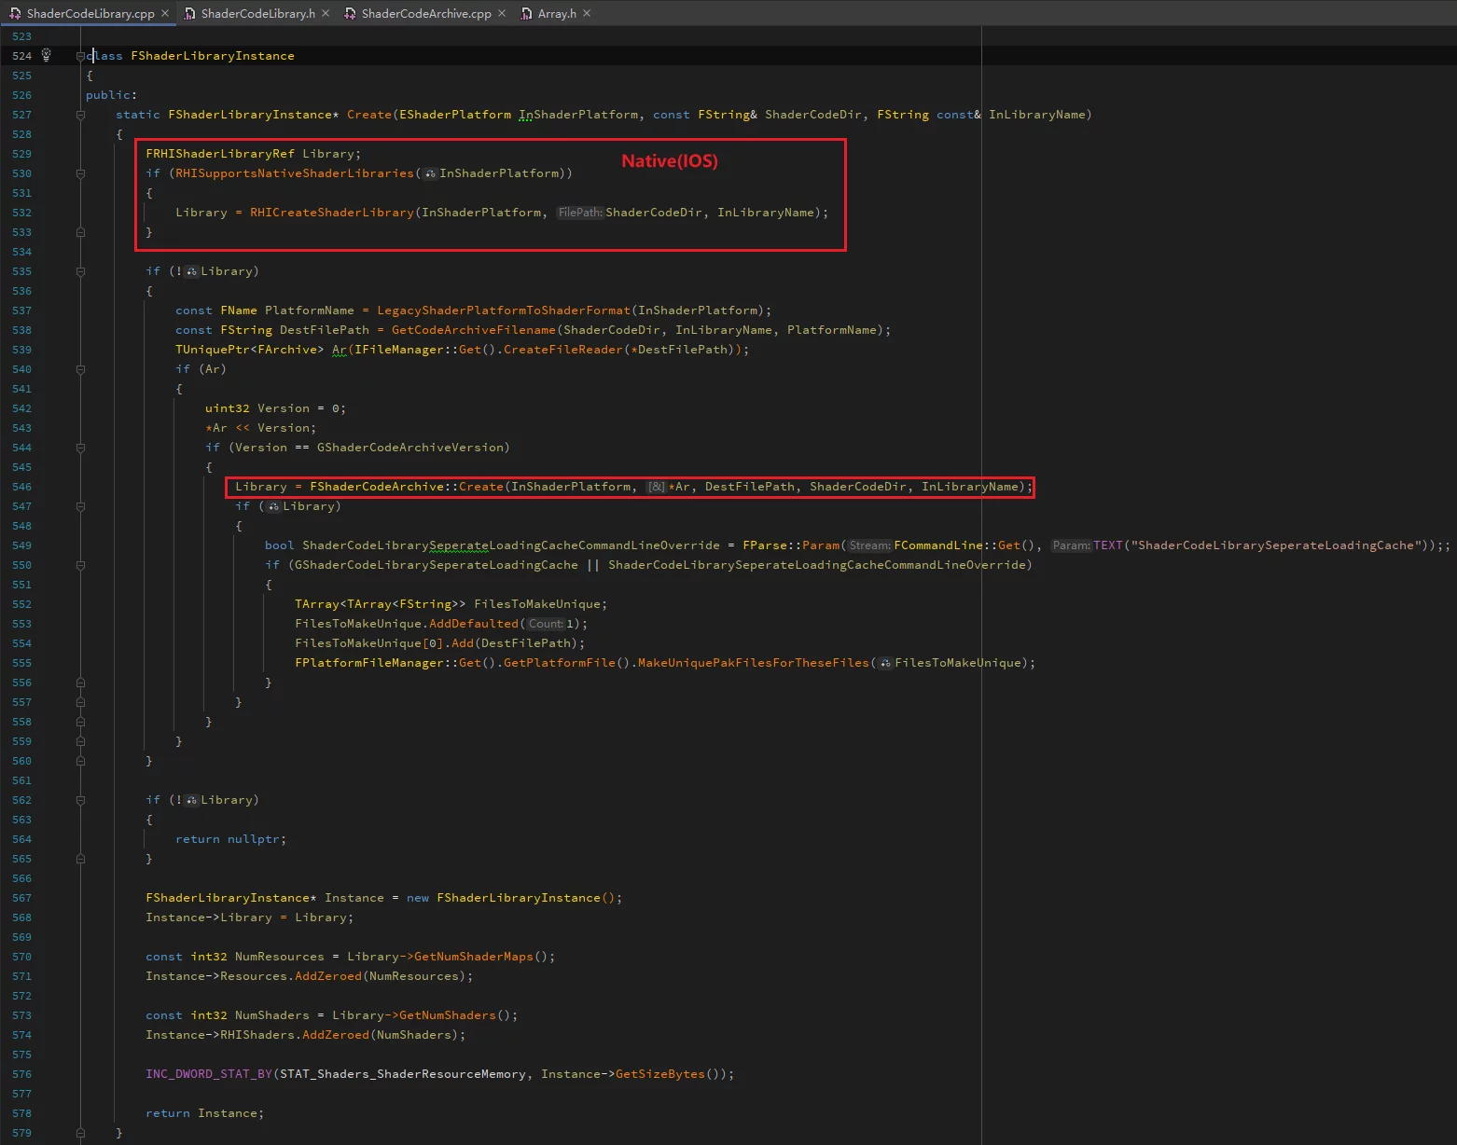The image size is (1457, 1145).
Task: Click the ShaderCodeArchive.cpp file type icon
Action: pos(350,14)
